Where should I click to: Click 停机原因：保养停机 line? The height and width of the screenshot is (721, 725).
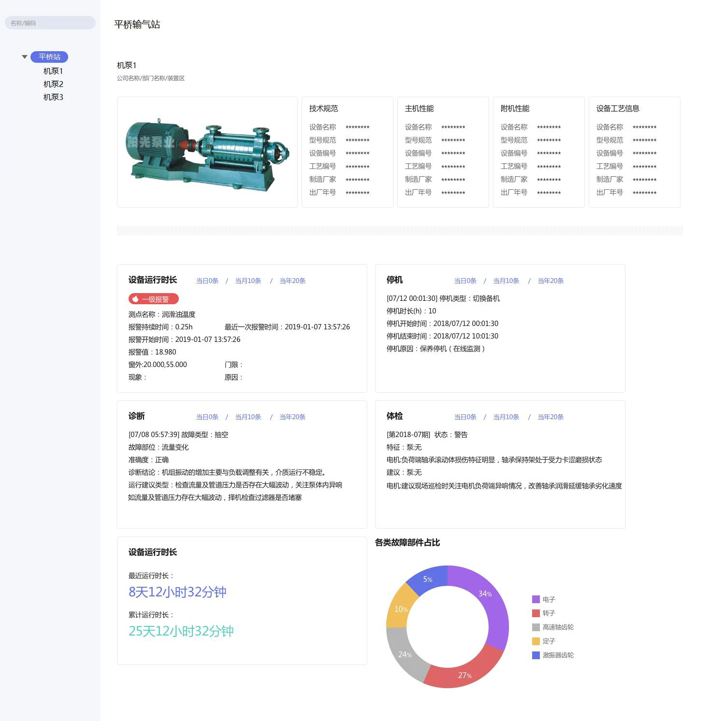pyautogui.click(x=435, y=349)
